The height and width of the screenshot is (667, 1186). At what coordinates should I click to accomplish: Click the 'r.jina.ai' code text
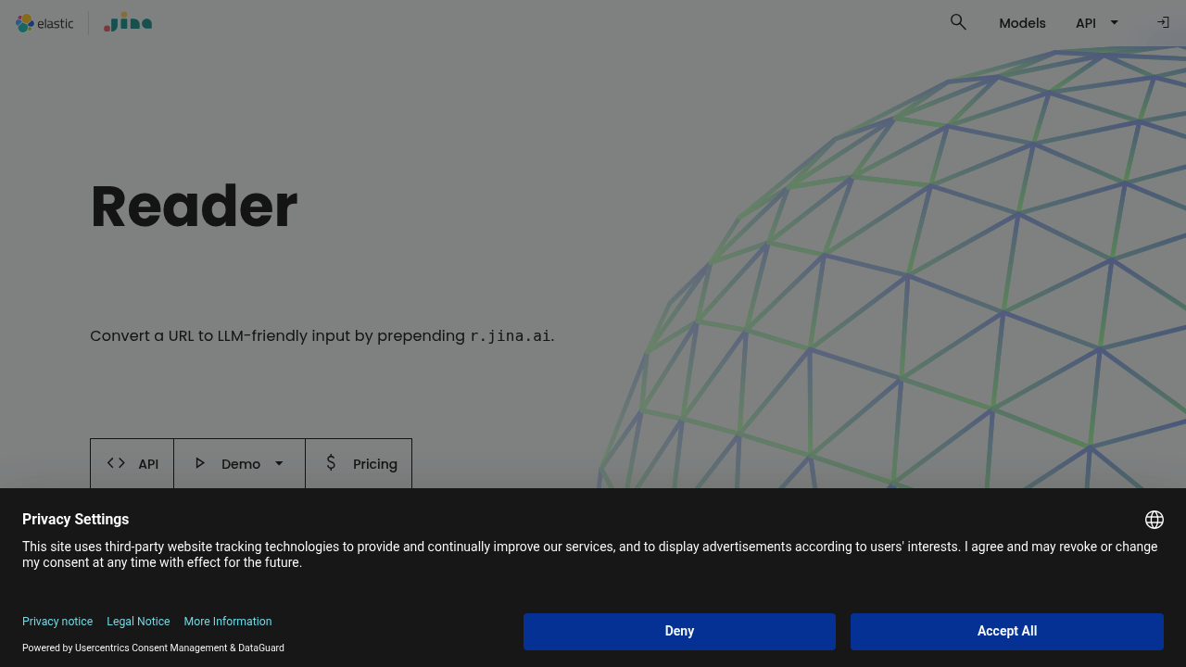(x=511, y=335)
